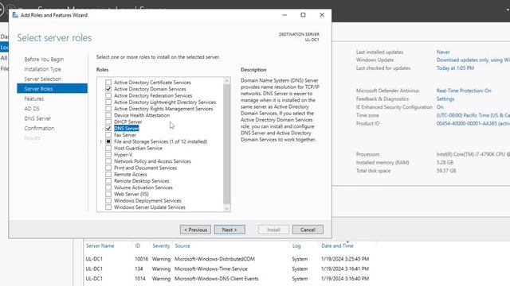Go to AD DS step
The height and width of the screenshot is (286, 510).
pyautogui.click(x=32, y=109)
